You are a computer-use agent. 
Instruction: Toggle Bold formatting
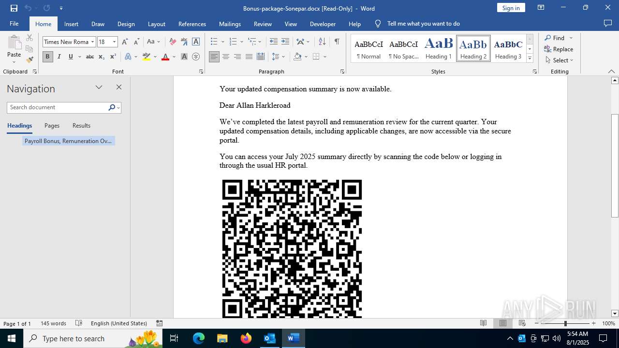click(47, 57)
